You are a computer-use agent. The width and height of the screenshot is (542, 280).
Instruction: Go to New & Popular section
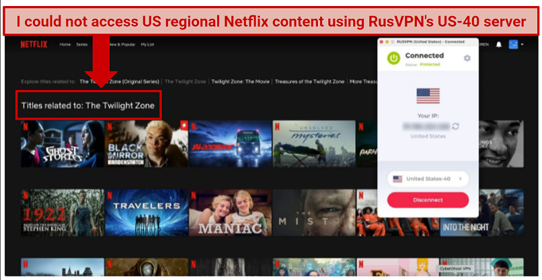122,44
